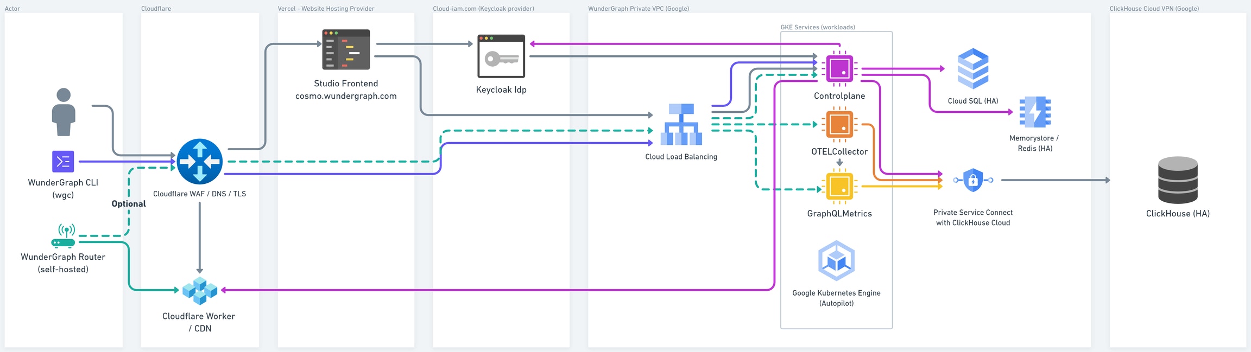Click the 'GraphQLMetrics' label
The height and width of the screenshot is (352, 1251).
click(x=839, y=214)
